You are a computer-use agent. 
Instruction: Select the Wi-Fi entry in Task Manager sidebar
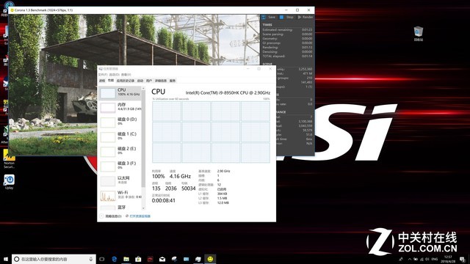point(120,196)
